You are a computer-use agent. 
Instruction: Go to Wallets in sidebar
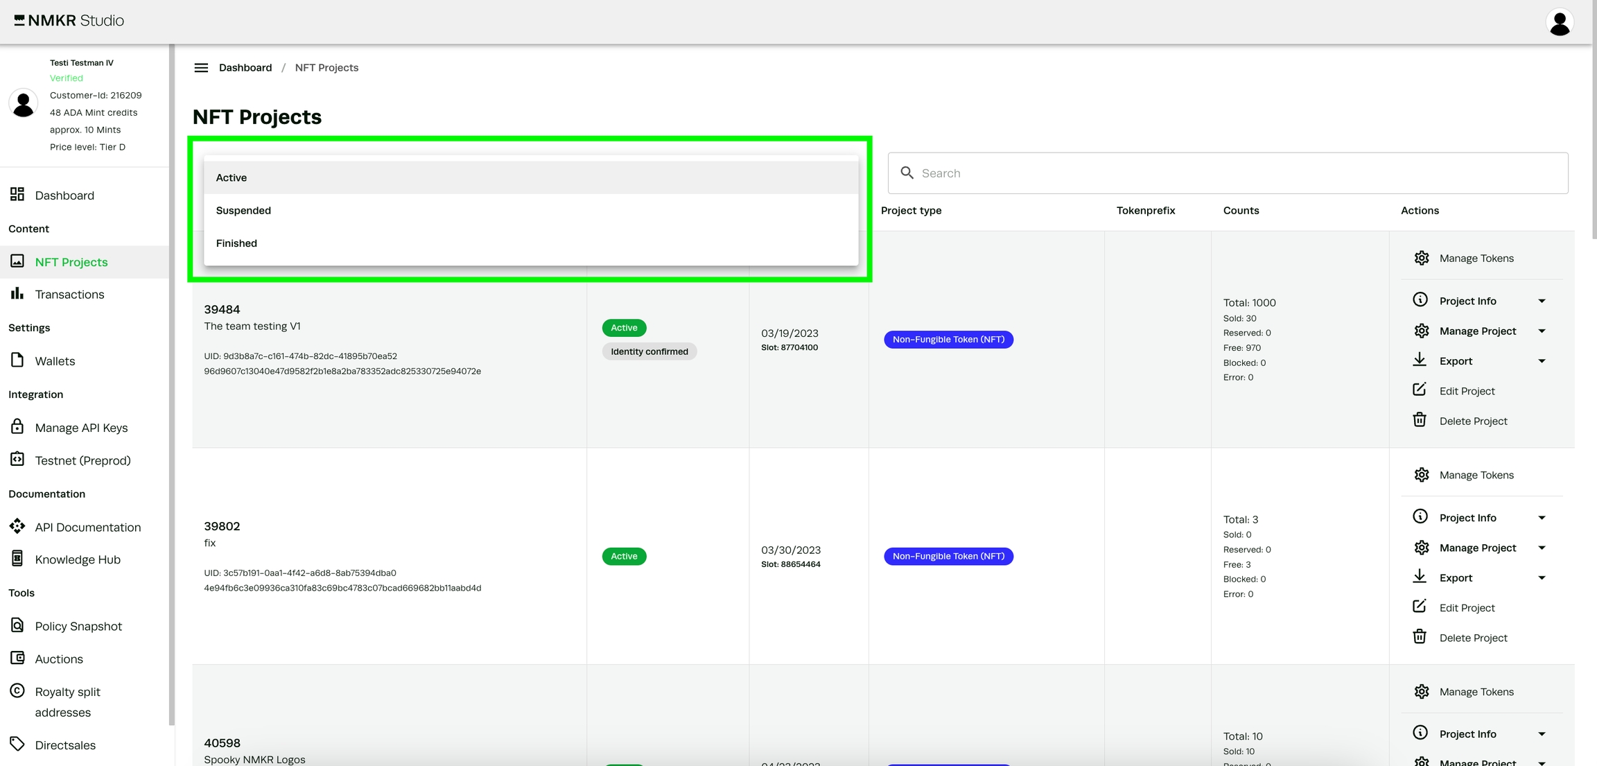55,361
